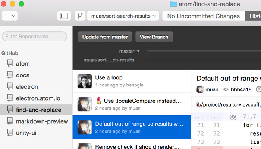Viewport: 261px width, 149px height.
Task: Click the electron repository book icon
Action: point(10,86)
